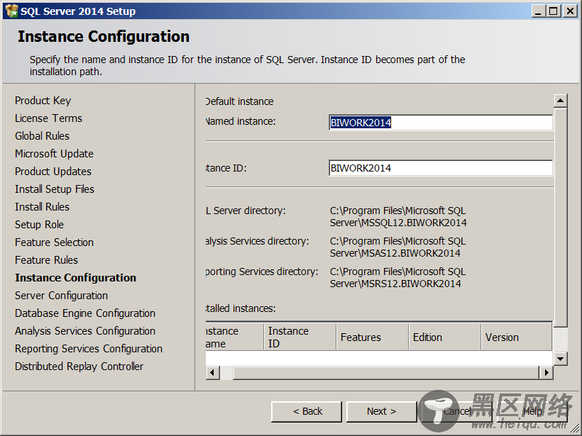Click the Instance ID text field
The image size is (582, 436).
[441, 168]
